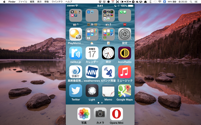
Task: Open the 編集 menu
Action: click(x=32, y=2)
